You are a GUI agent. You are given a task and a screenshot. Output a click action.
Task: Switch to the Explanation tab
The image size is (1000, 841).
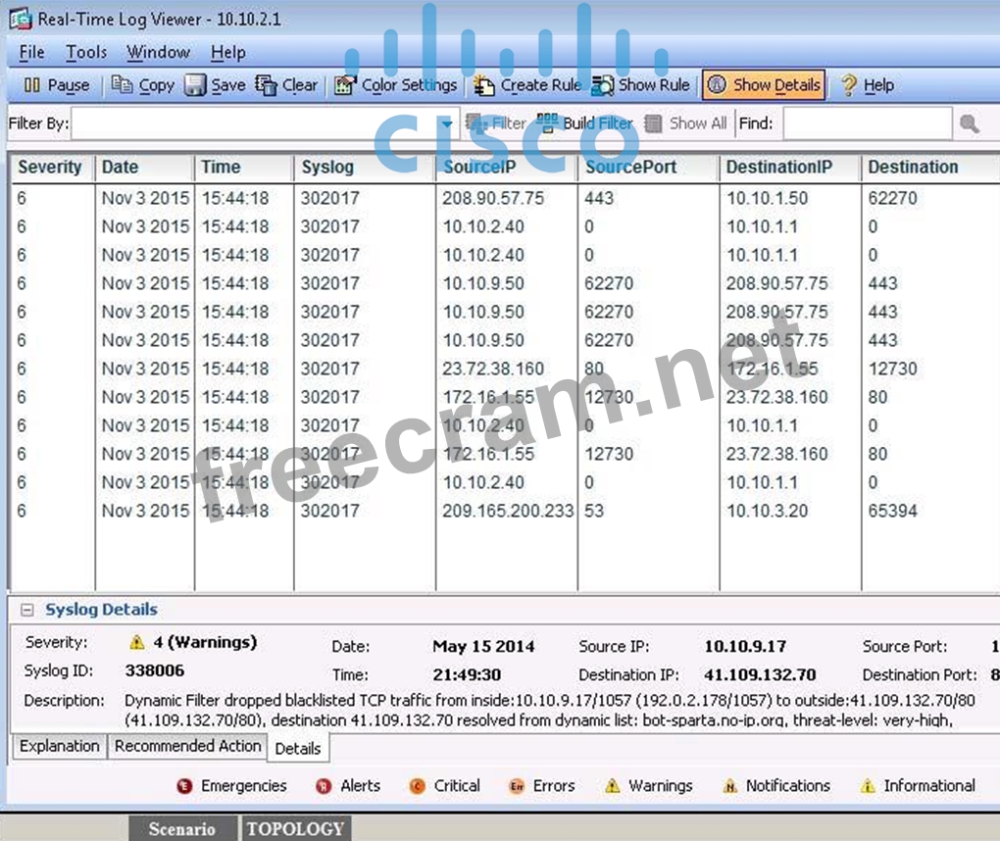click(x=60, y=746)
